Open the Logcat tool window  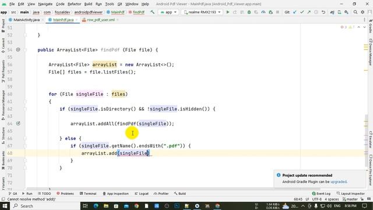142,194
